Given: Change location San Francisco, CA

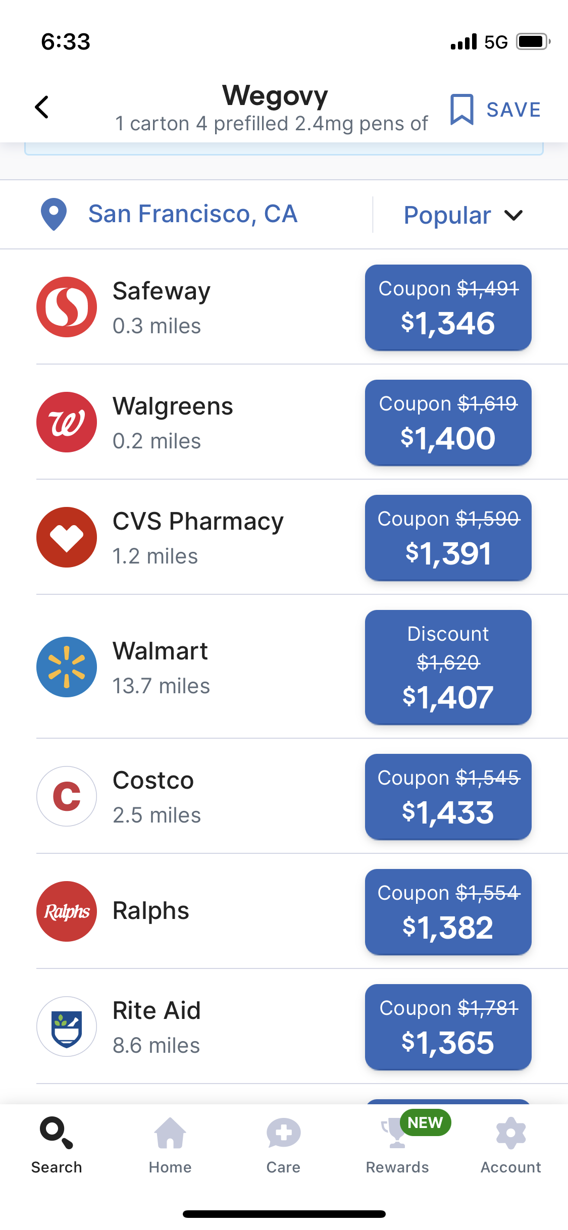Looking at the screenshot, I should click(x=192, y=214).
